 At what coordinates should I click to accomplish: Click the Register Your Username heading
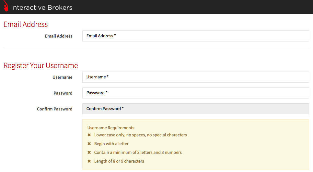point(41,66)
